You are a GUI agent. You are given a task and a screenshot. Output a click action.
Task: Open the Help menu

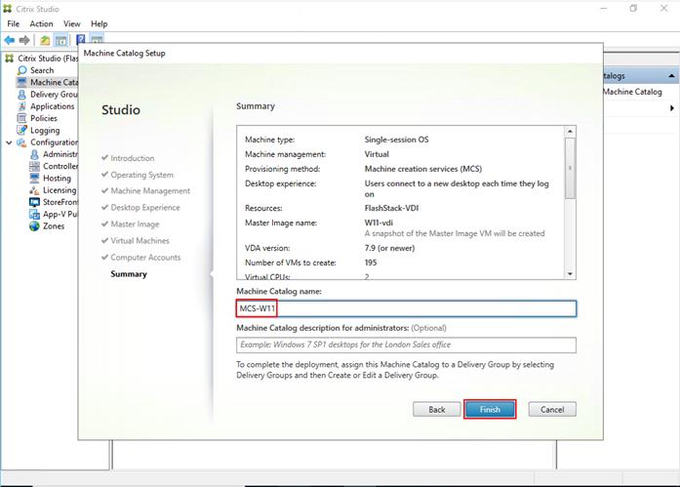pyautogui.click(x=99, y=23)
